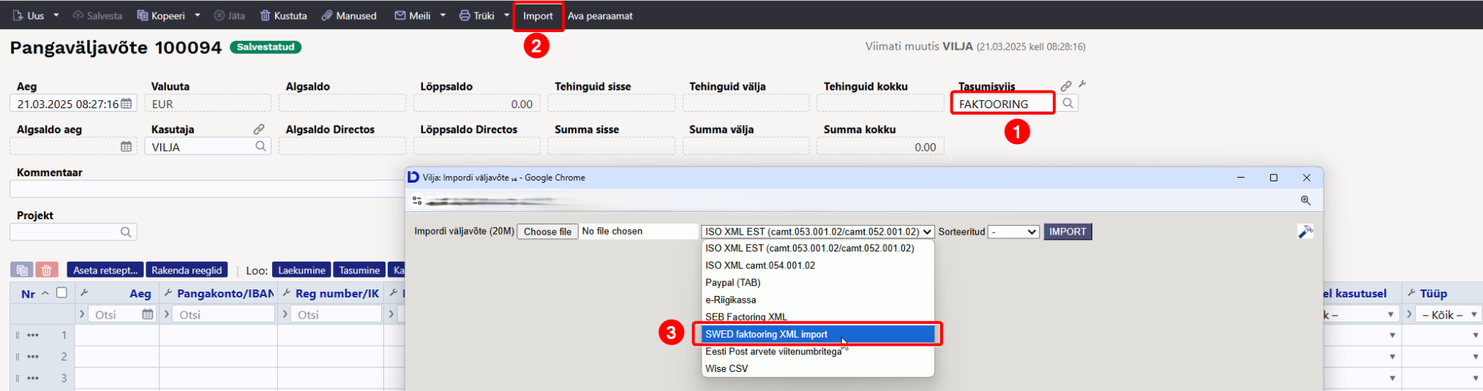Open the calendar picker in the Aeg field
This screenshot has height=391, width=1483.
click(127, 104)
